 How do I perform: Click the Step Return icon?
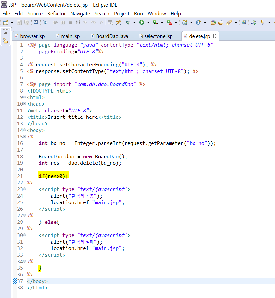tap(101, 22)
